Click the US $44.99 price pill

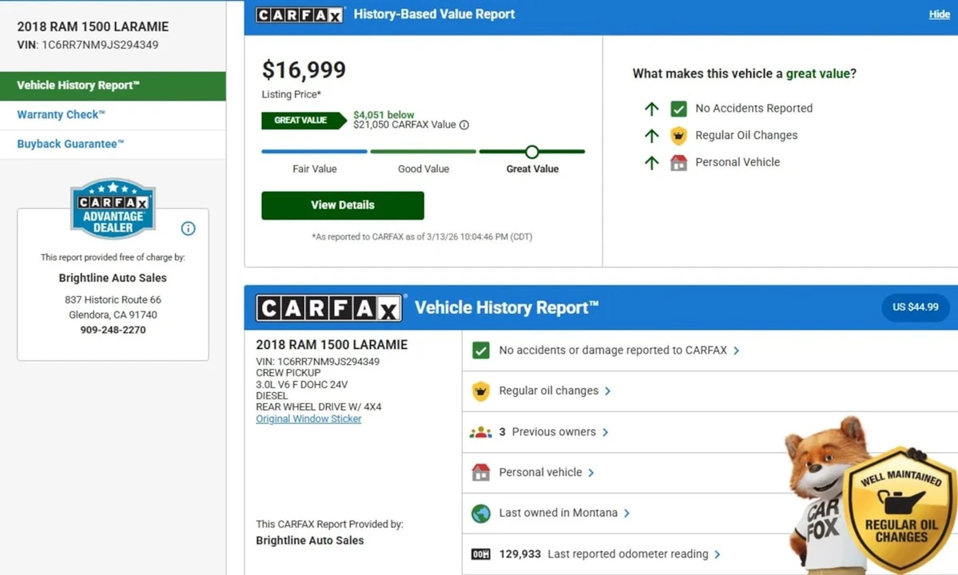tap(915, 307)
